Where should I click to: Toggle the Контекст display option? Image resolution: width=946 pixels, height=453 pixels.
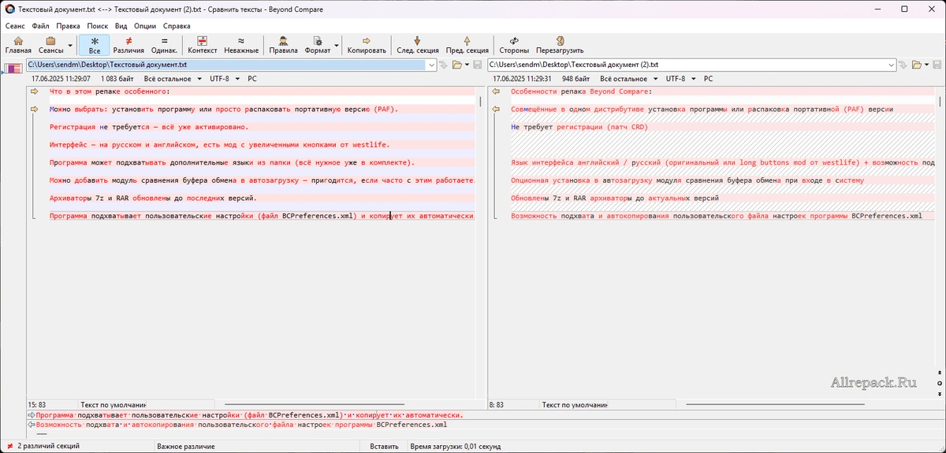pos(203,45)
